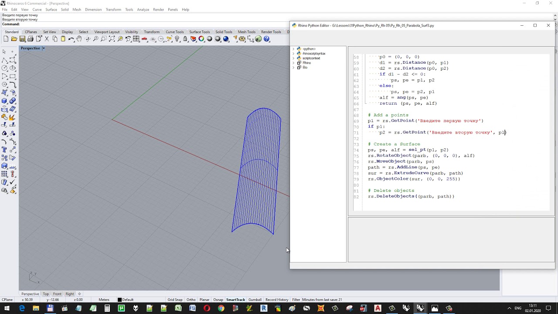Open the Surface menu

click(51, 10)
